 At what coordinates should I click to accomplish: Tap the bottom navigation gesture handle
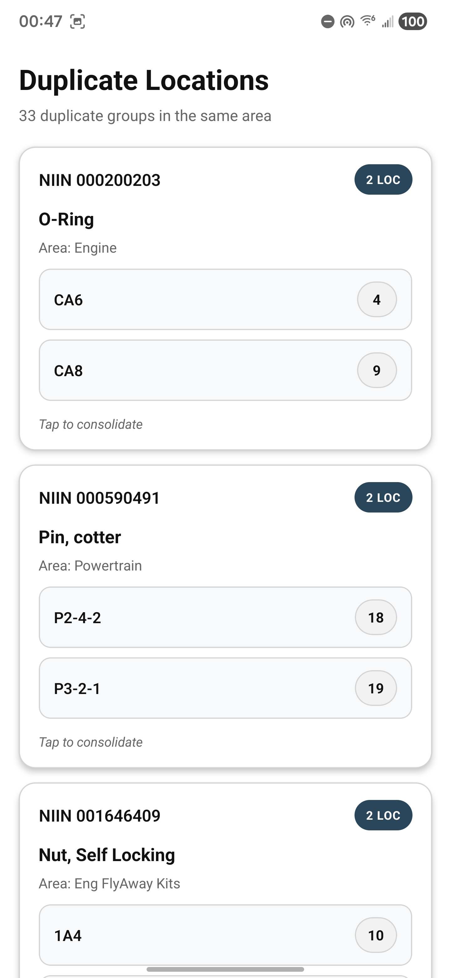pyautogui.click(x=225, y=969)
